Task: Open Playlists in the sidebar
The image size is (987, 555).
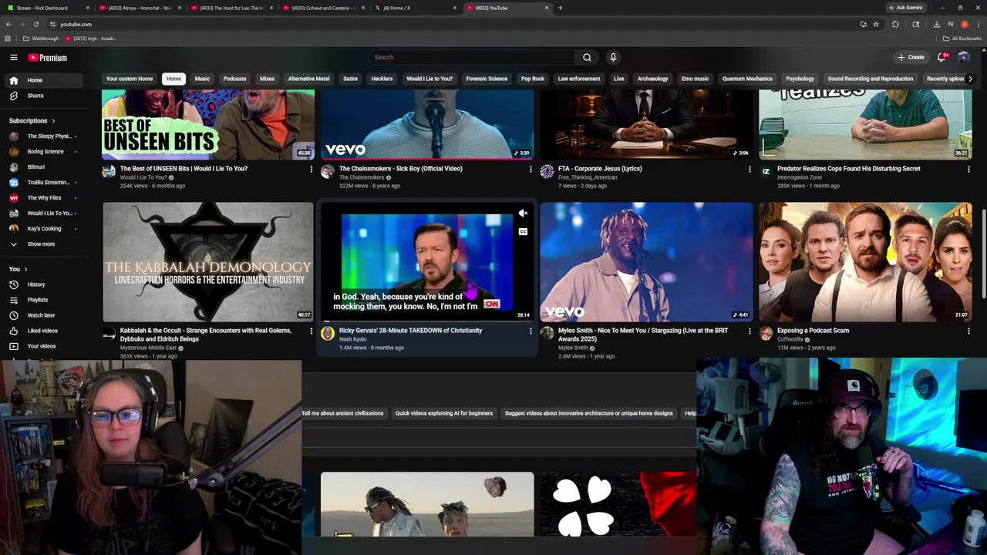Action: (x=37, y=300)
